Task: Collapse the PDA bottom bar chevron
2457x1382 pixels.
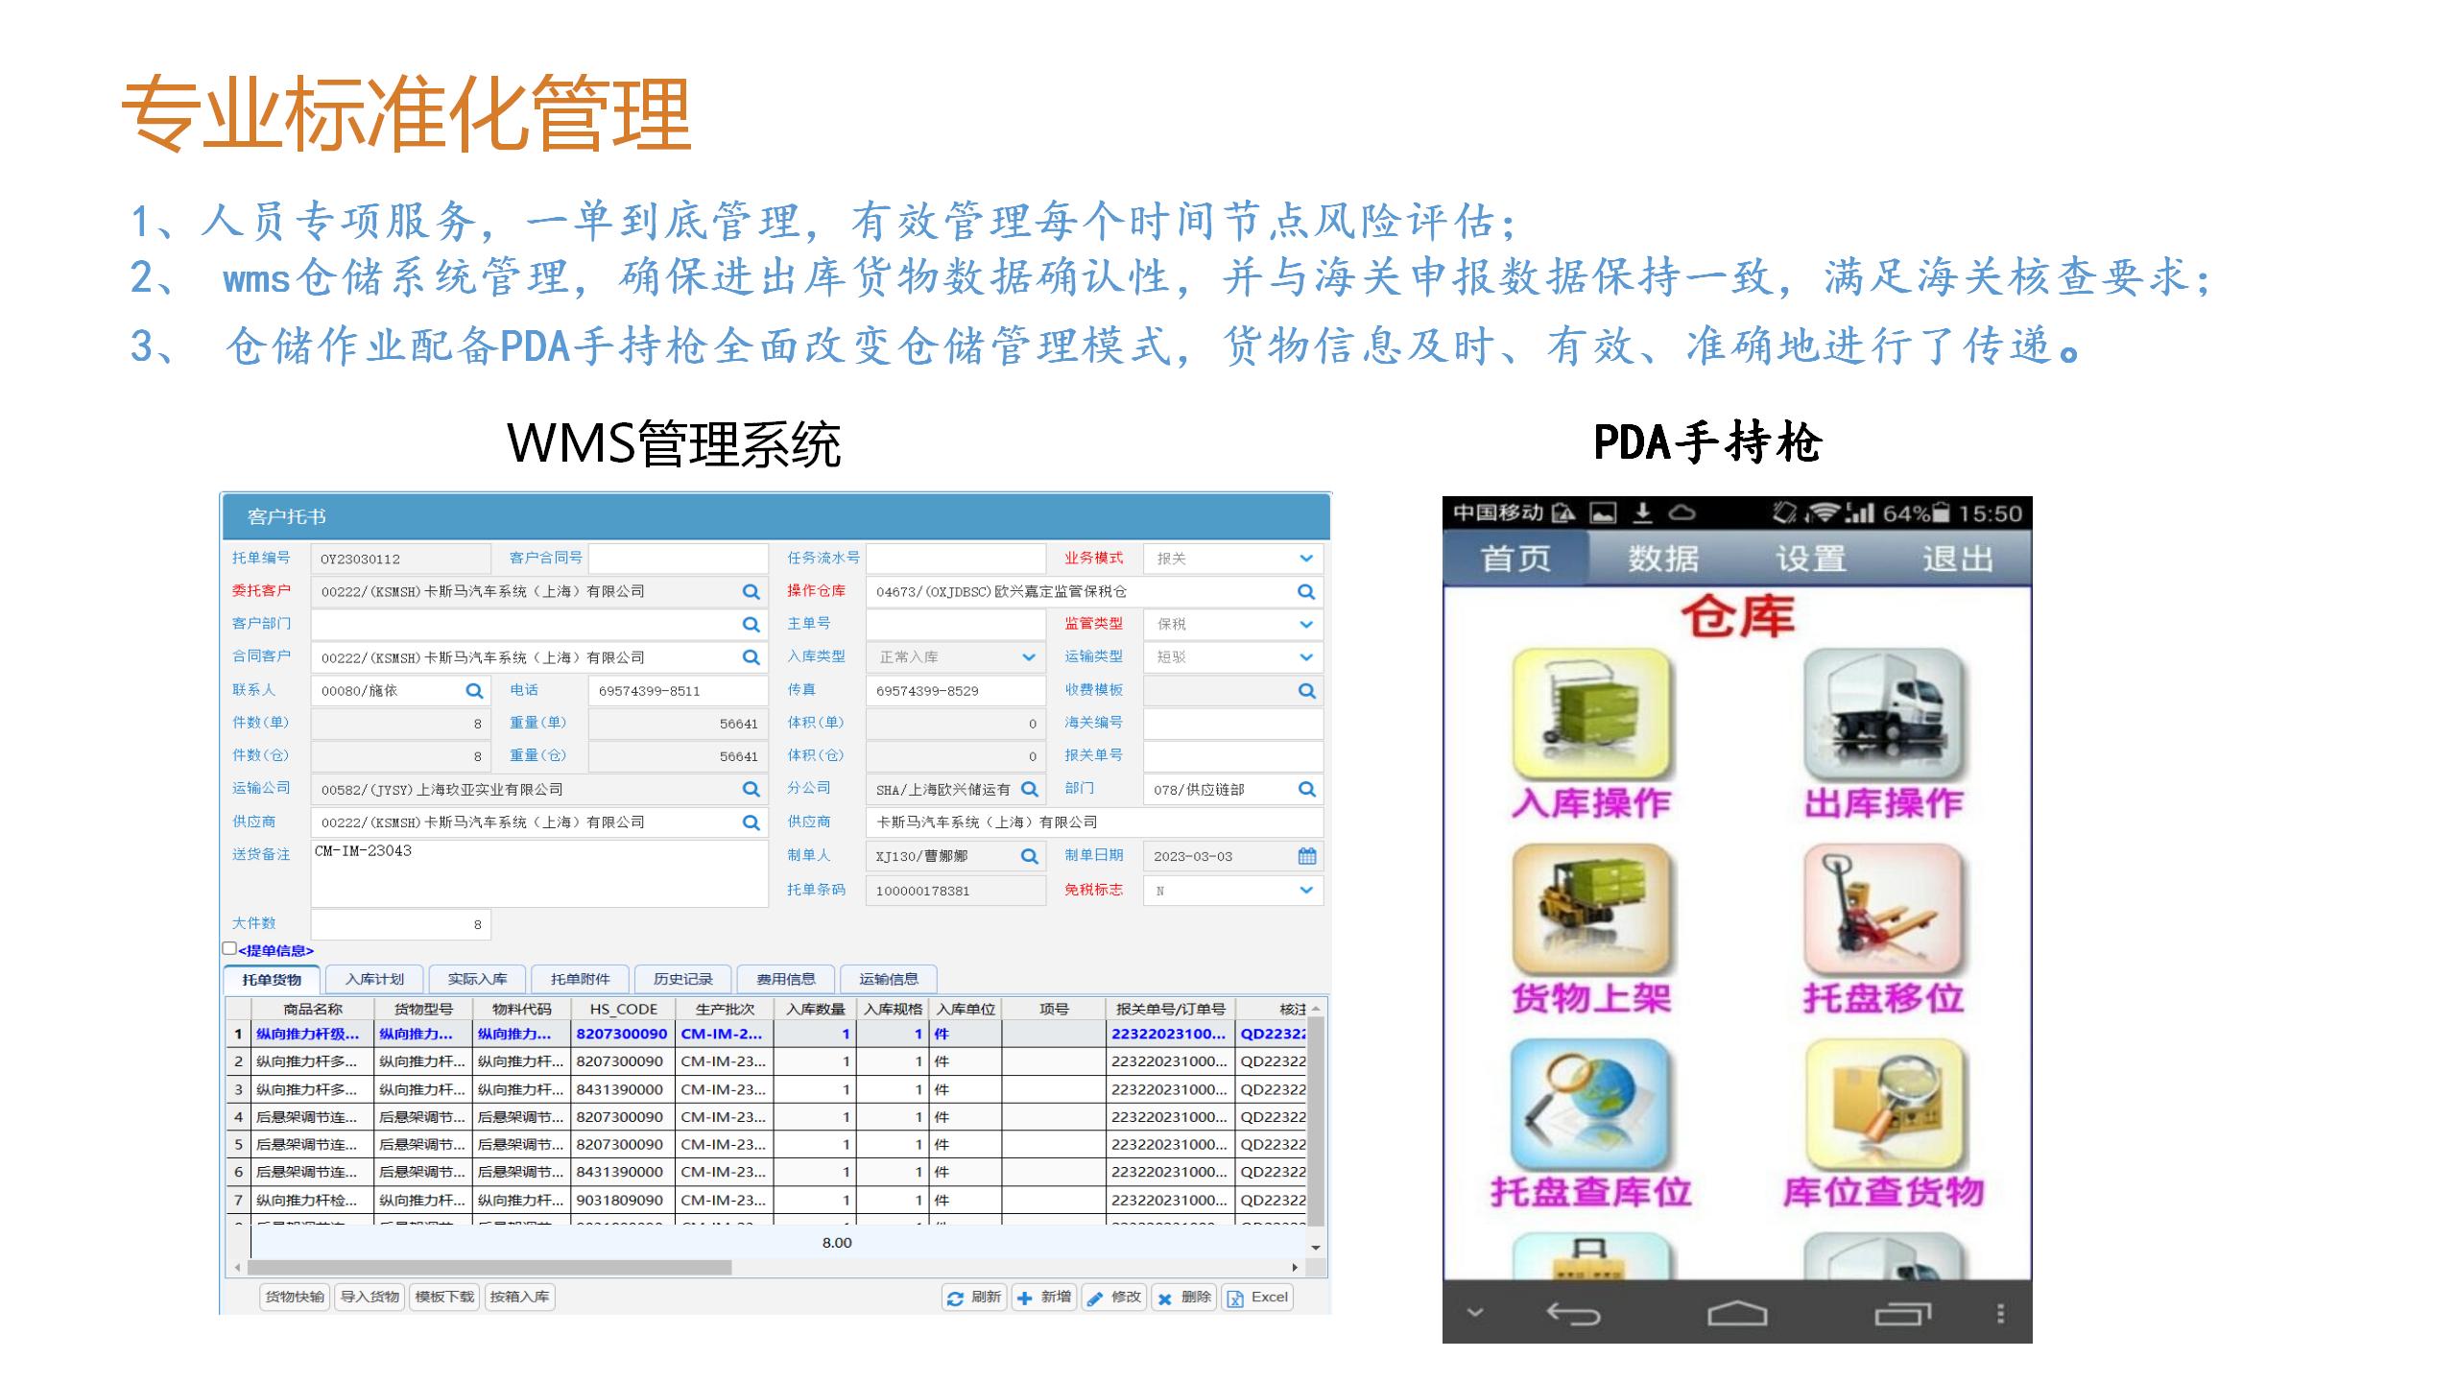Action: click(x=1475, y=1313)
